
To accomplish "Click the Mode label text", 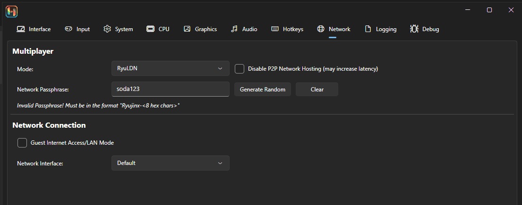I will [26, 69].
